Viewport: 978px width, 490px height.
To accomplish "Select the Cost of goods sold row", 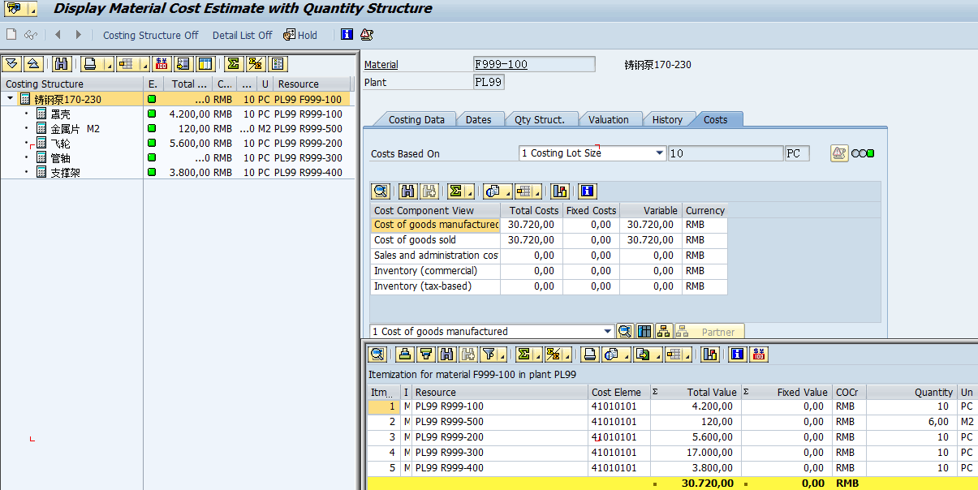I will [549, 240].
